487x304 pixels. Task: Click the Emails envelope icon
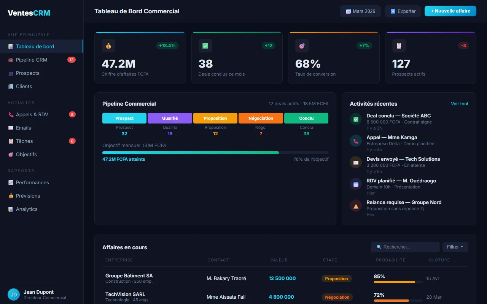(x=11, y=128)
